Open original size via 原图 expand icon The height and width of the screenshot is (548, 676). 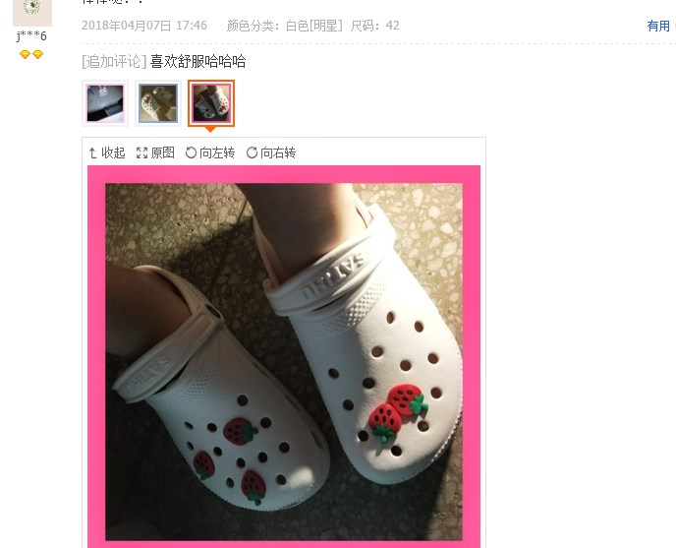click(x=141, y=152)
